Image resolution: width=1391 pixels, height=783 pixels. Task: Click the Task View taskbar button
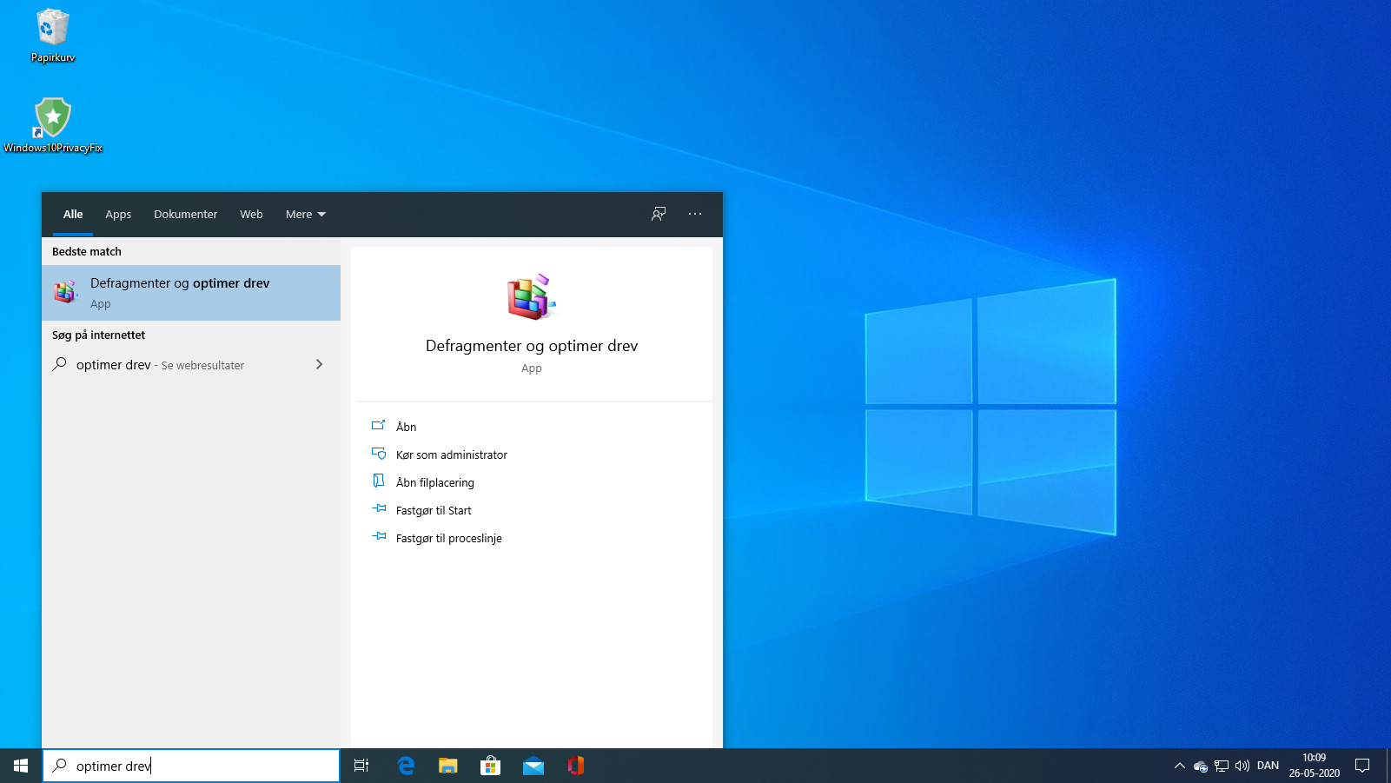pos(361,766)
